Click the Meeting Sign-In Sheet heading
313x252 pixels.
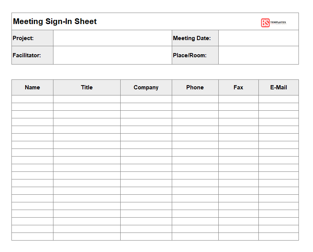pyautogui.click(x=55, y=21)
